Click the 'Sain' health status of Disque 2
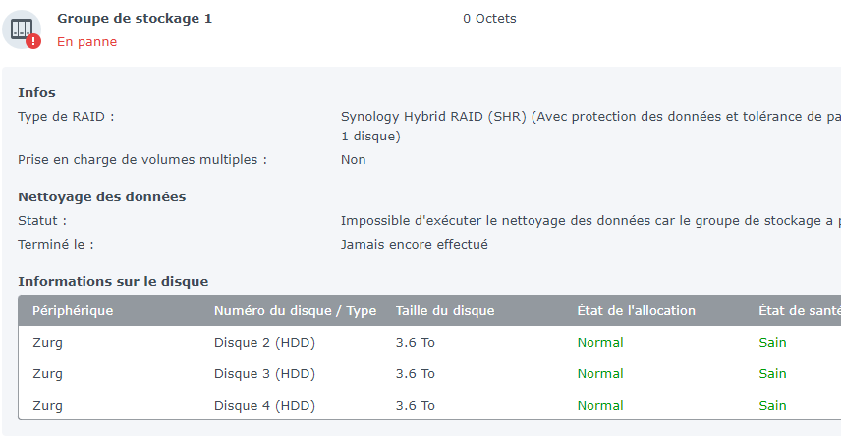 (772, 342)
